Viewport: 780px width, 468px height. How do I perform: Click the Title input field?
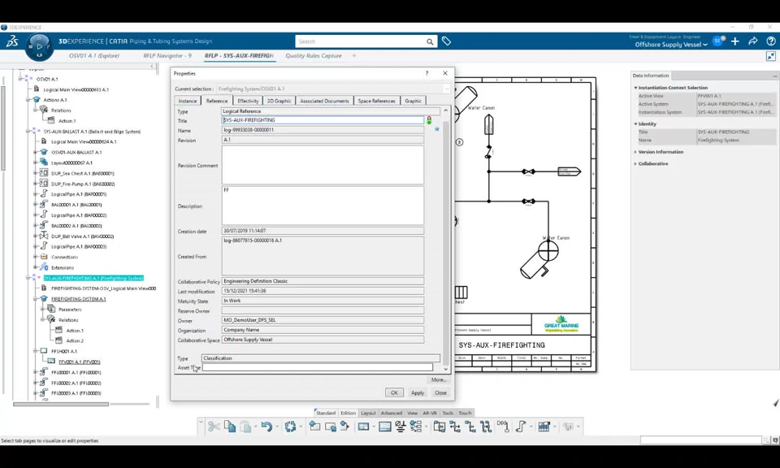pos(323,120)
